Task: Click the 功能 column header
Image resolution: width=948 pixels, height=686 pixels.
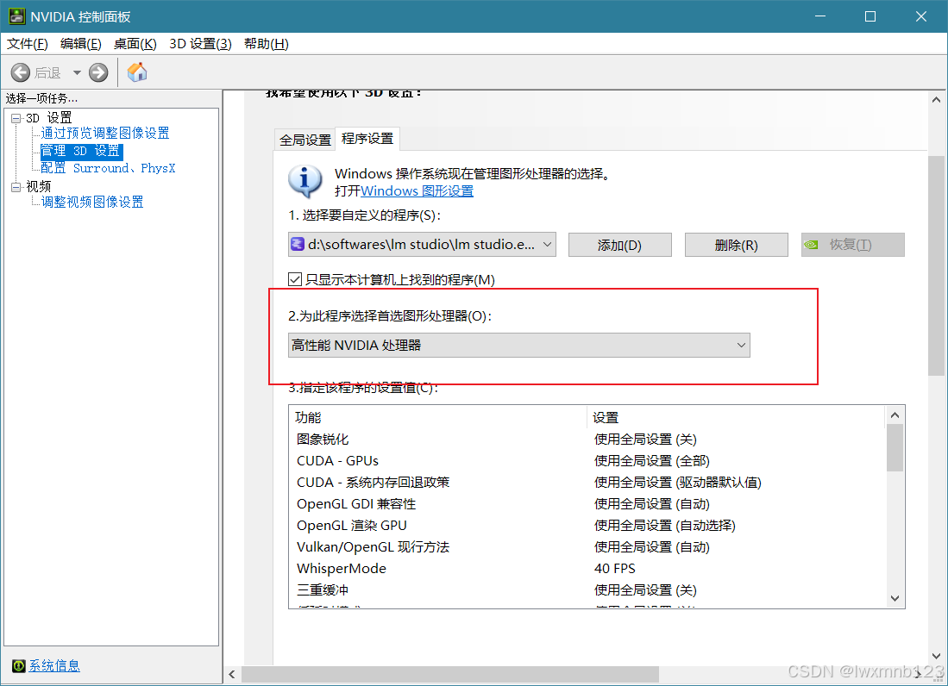Action: pos(437,417)
